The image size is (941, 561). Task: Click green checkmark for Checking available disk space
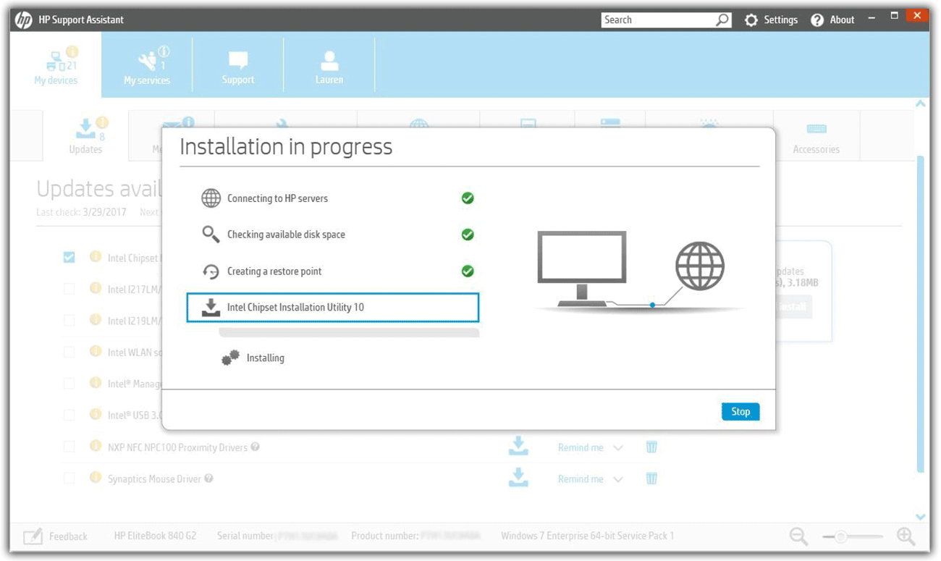tap(468, 234)
